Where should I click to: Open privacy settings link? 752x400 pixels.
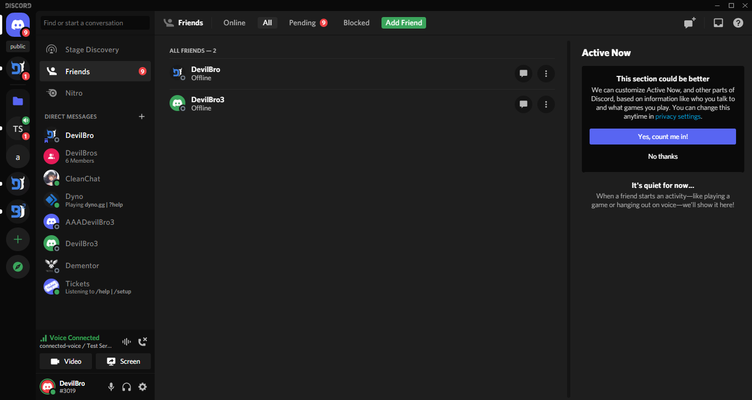tap(678, 116)
